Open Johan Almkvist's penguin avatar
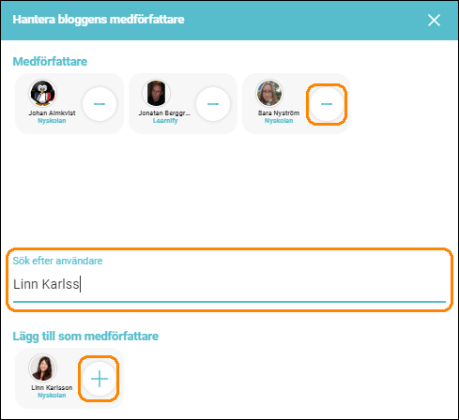The width and height of the screenshot is (459, 420). tap(43, 93)
